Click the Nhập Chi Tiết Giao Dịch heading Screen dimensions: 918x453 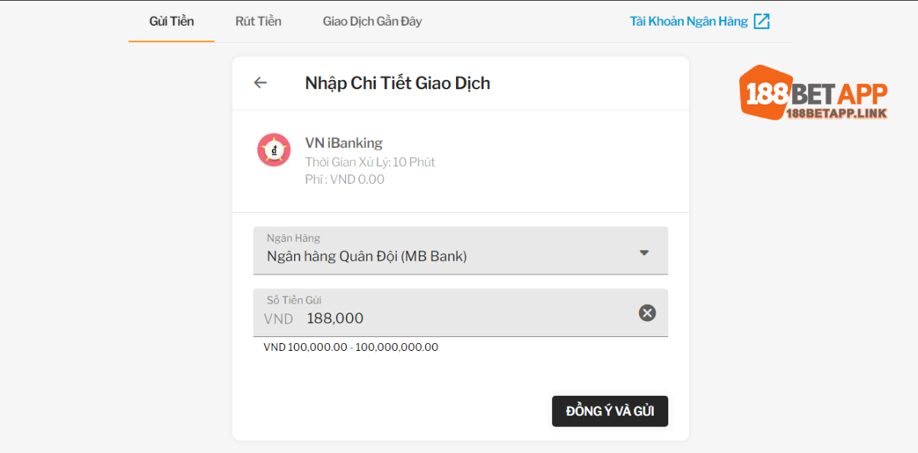tap(397, 83)
